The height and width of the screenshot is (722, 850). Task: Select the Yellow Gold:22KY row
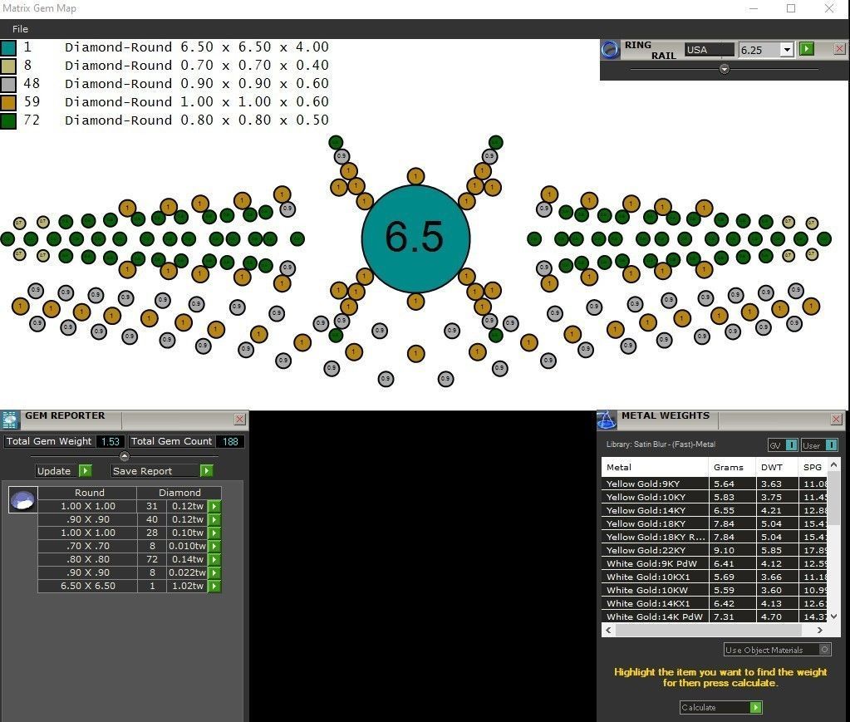click(x=715, y=550)
